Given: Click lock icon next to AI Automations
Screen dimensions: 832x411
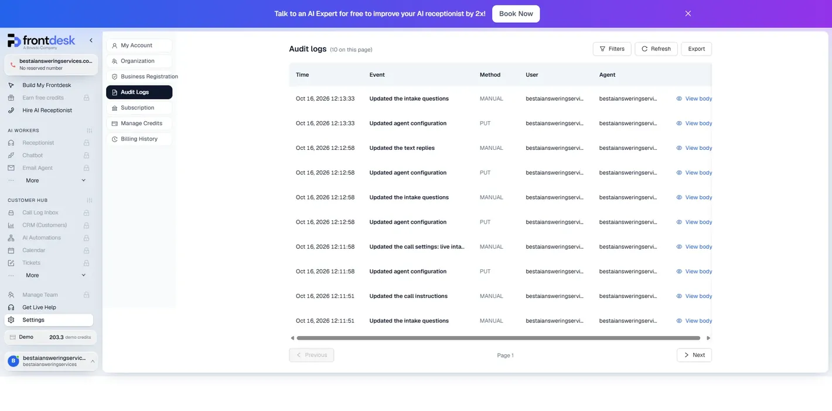Looking at the screenshot, I should pos(87,238).
